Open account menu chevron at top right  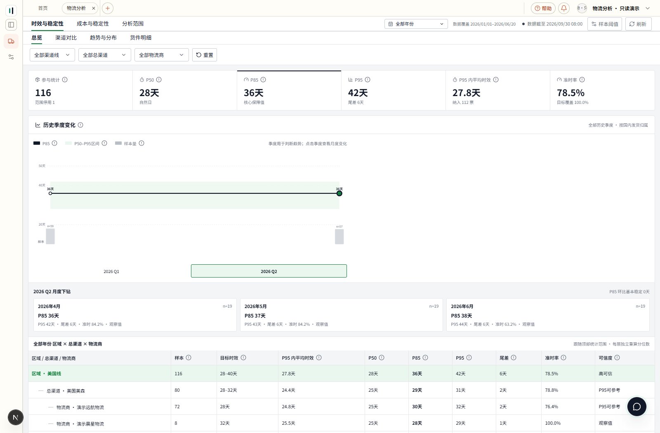click(x=648, y=8)
